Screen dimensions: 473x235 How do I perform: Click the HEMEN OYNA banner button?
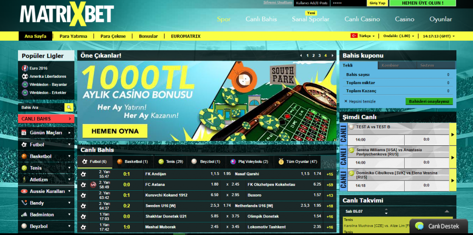(x=115, y=131)
